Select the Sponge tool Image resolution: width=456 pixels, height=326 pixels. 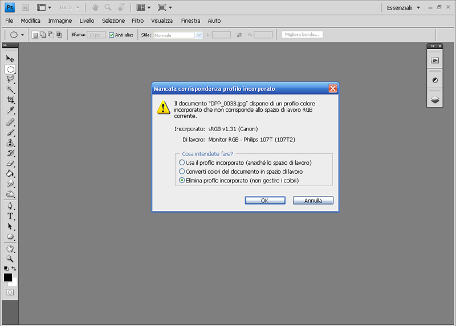(10, 194)
